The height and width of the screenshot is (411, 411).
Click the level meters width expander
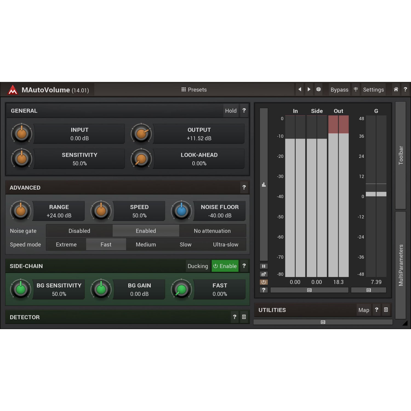click(309, 290)
